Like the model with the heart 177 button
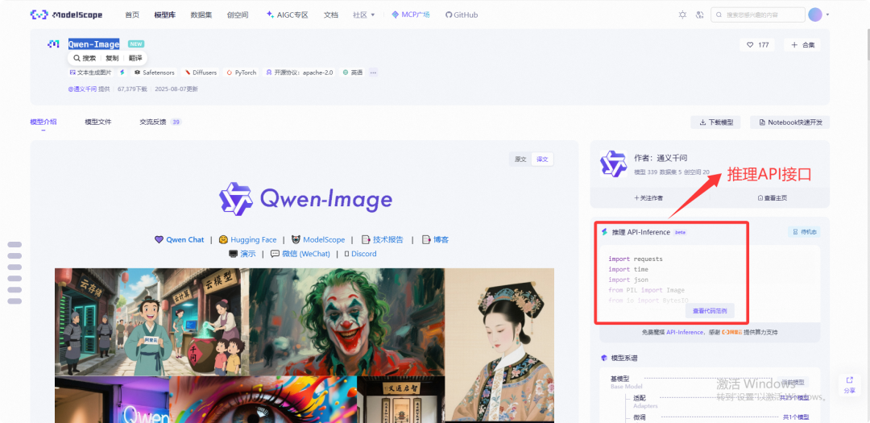The width and height of the screenshot is (870, 423). (757, 45)
